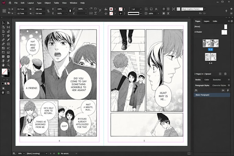The height and width of the screenshot is (156, 234).
Task: Open the File menu
Action: tap(16, 3)
